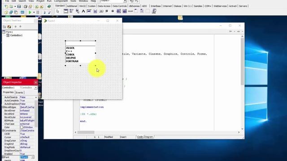Pick the Button component in the palette

101,11
